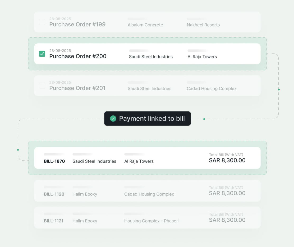Click SAR 8,300.00 total on BILL-1870
The width and height of the screenshot is (294, 247).
[x=227, y=160]
